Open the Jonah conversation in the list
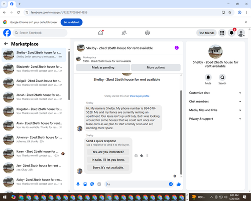The height and width of the screenshot is (201, 251). click(x=34, y=97)
